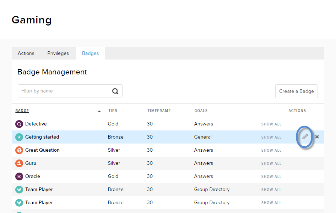
Task: Select the Badges tab
Action: tap(90, 53)
